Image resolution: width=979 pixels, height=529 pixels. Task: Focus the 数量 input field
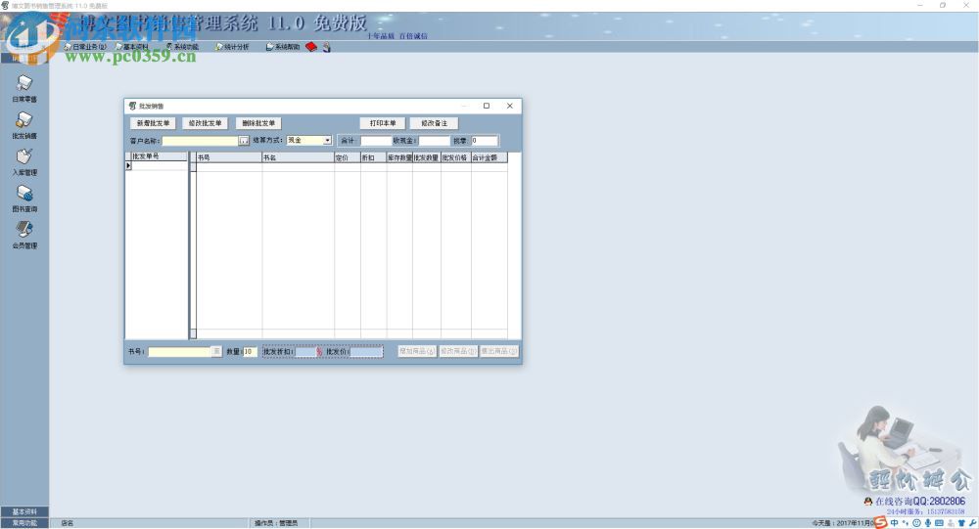coord(250,352)
